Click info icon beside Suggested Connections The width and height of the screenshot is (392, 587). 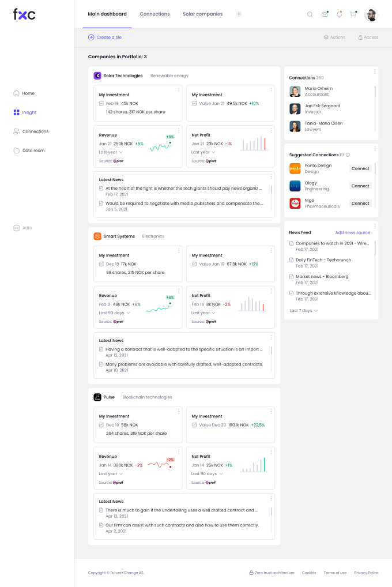point(348,155)
